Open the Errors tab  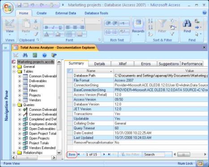click(x=146, y=64)
